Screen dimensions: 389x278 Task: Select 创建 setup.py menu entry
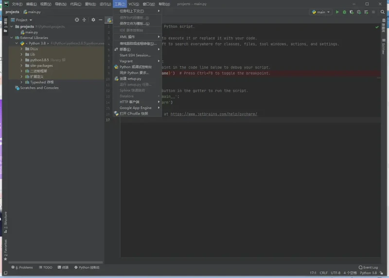point(130,78)
